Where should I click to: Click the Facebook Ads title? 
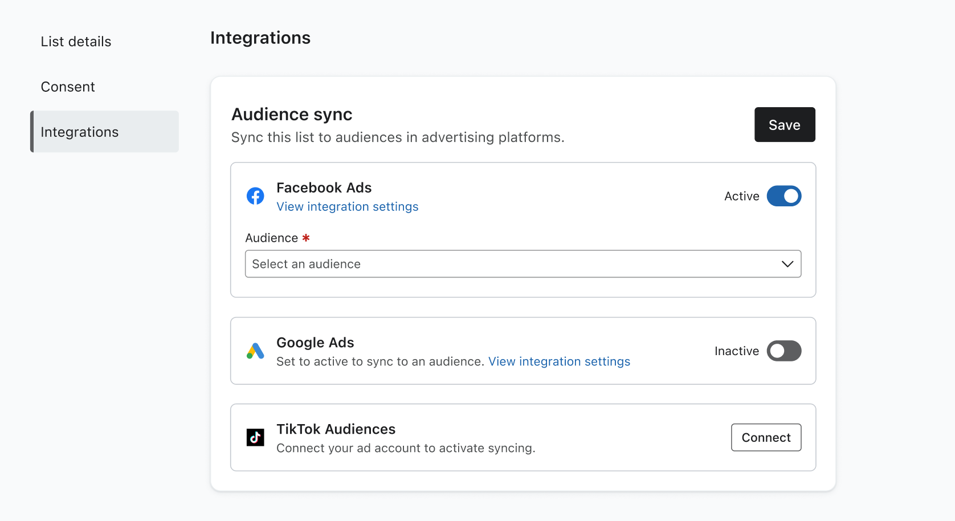click(324, 188)
